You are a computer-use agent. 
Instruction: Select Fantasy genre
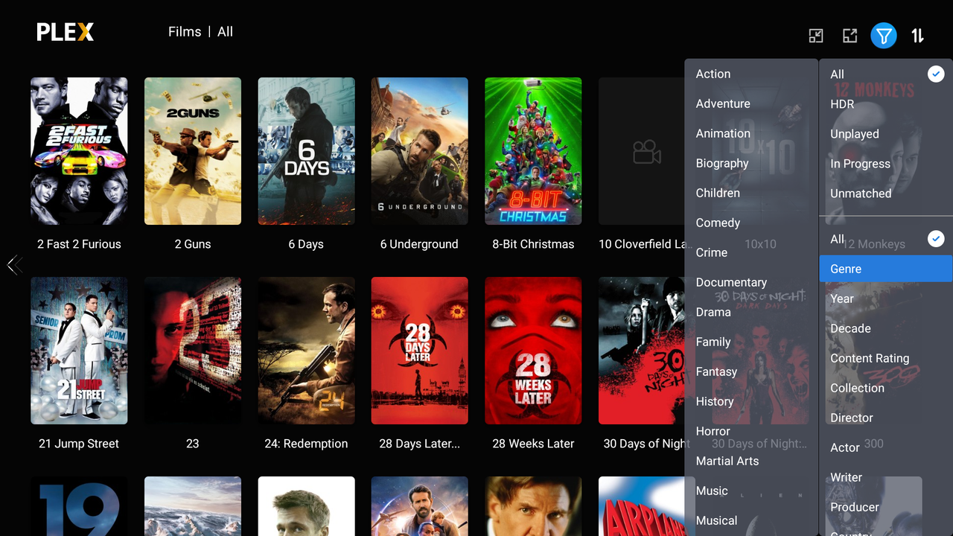pyautogui.click(x=751, y=371)
